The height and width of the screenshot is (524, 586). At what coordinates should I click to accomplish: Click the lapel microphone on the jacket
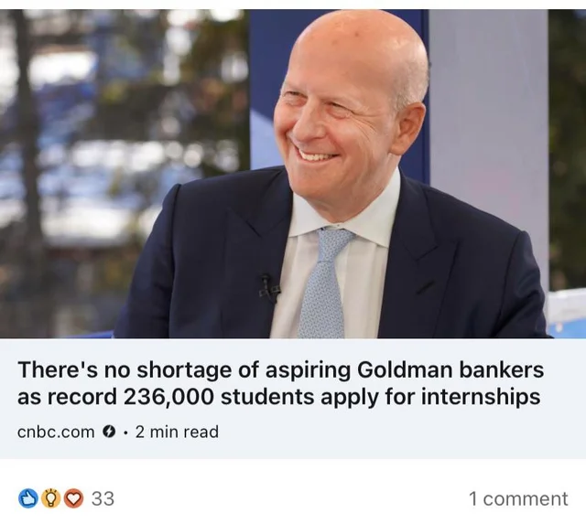[268, 288]
